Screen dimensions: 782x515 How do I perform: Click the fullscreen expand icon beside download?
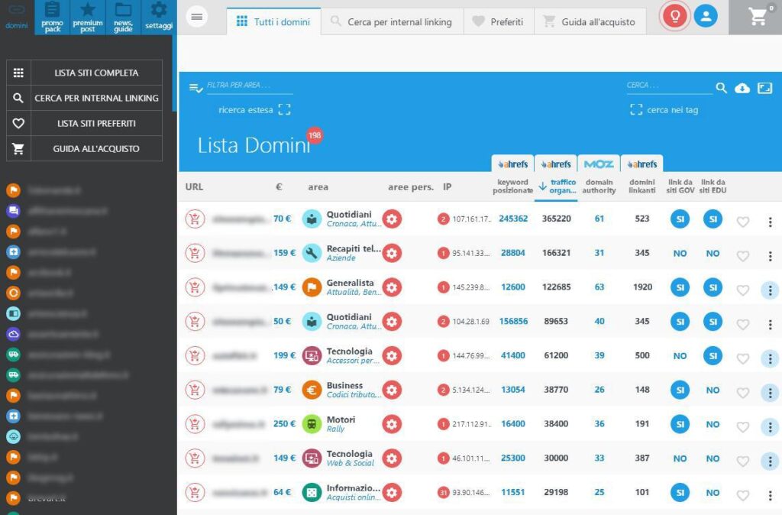click(x=764, y=89)
